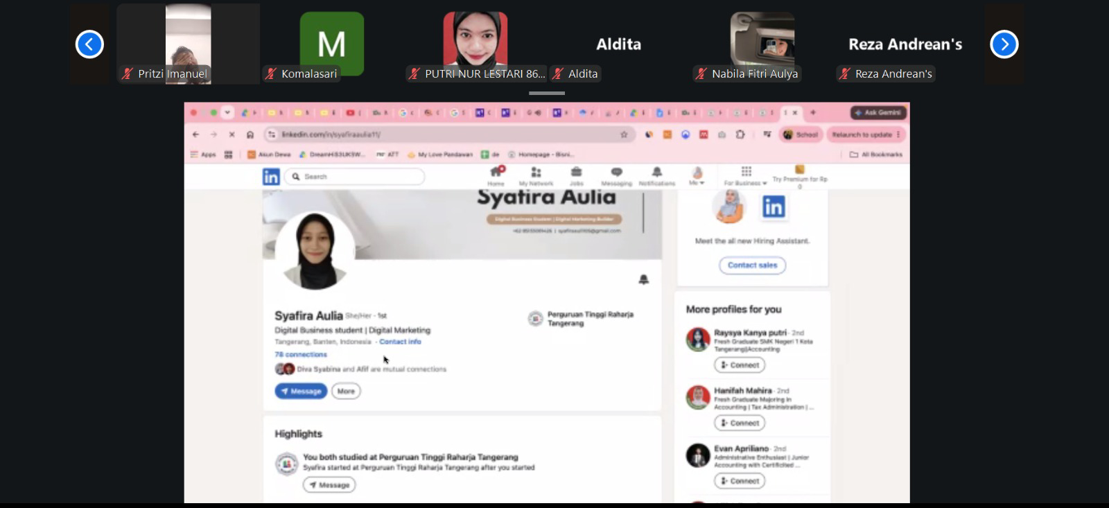
Task: Go to next participants in gallery strip
Action: click(1004, 44)
